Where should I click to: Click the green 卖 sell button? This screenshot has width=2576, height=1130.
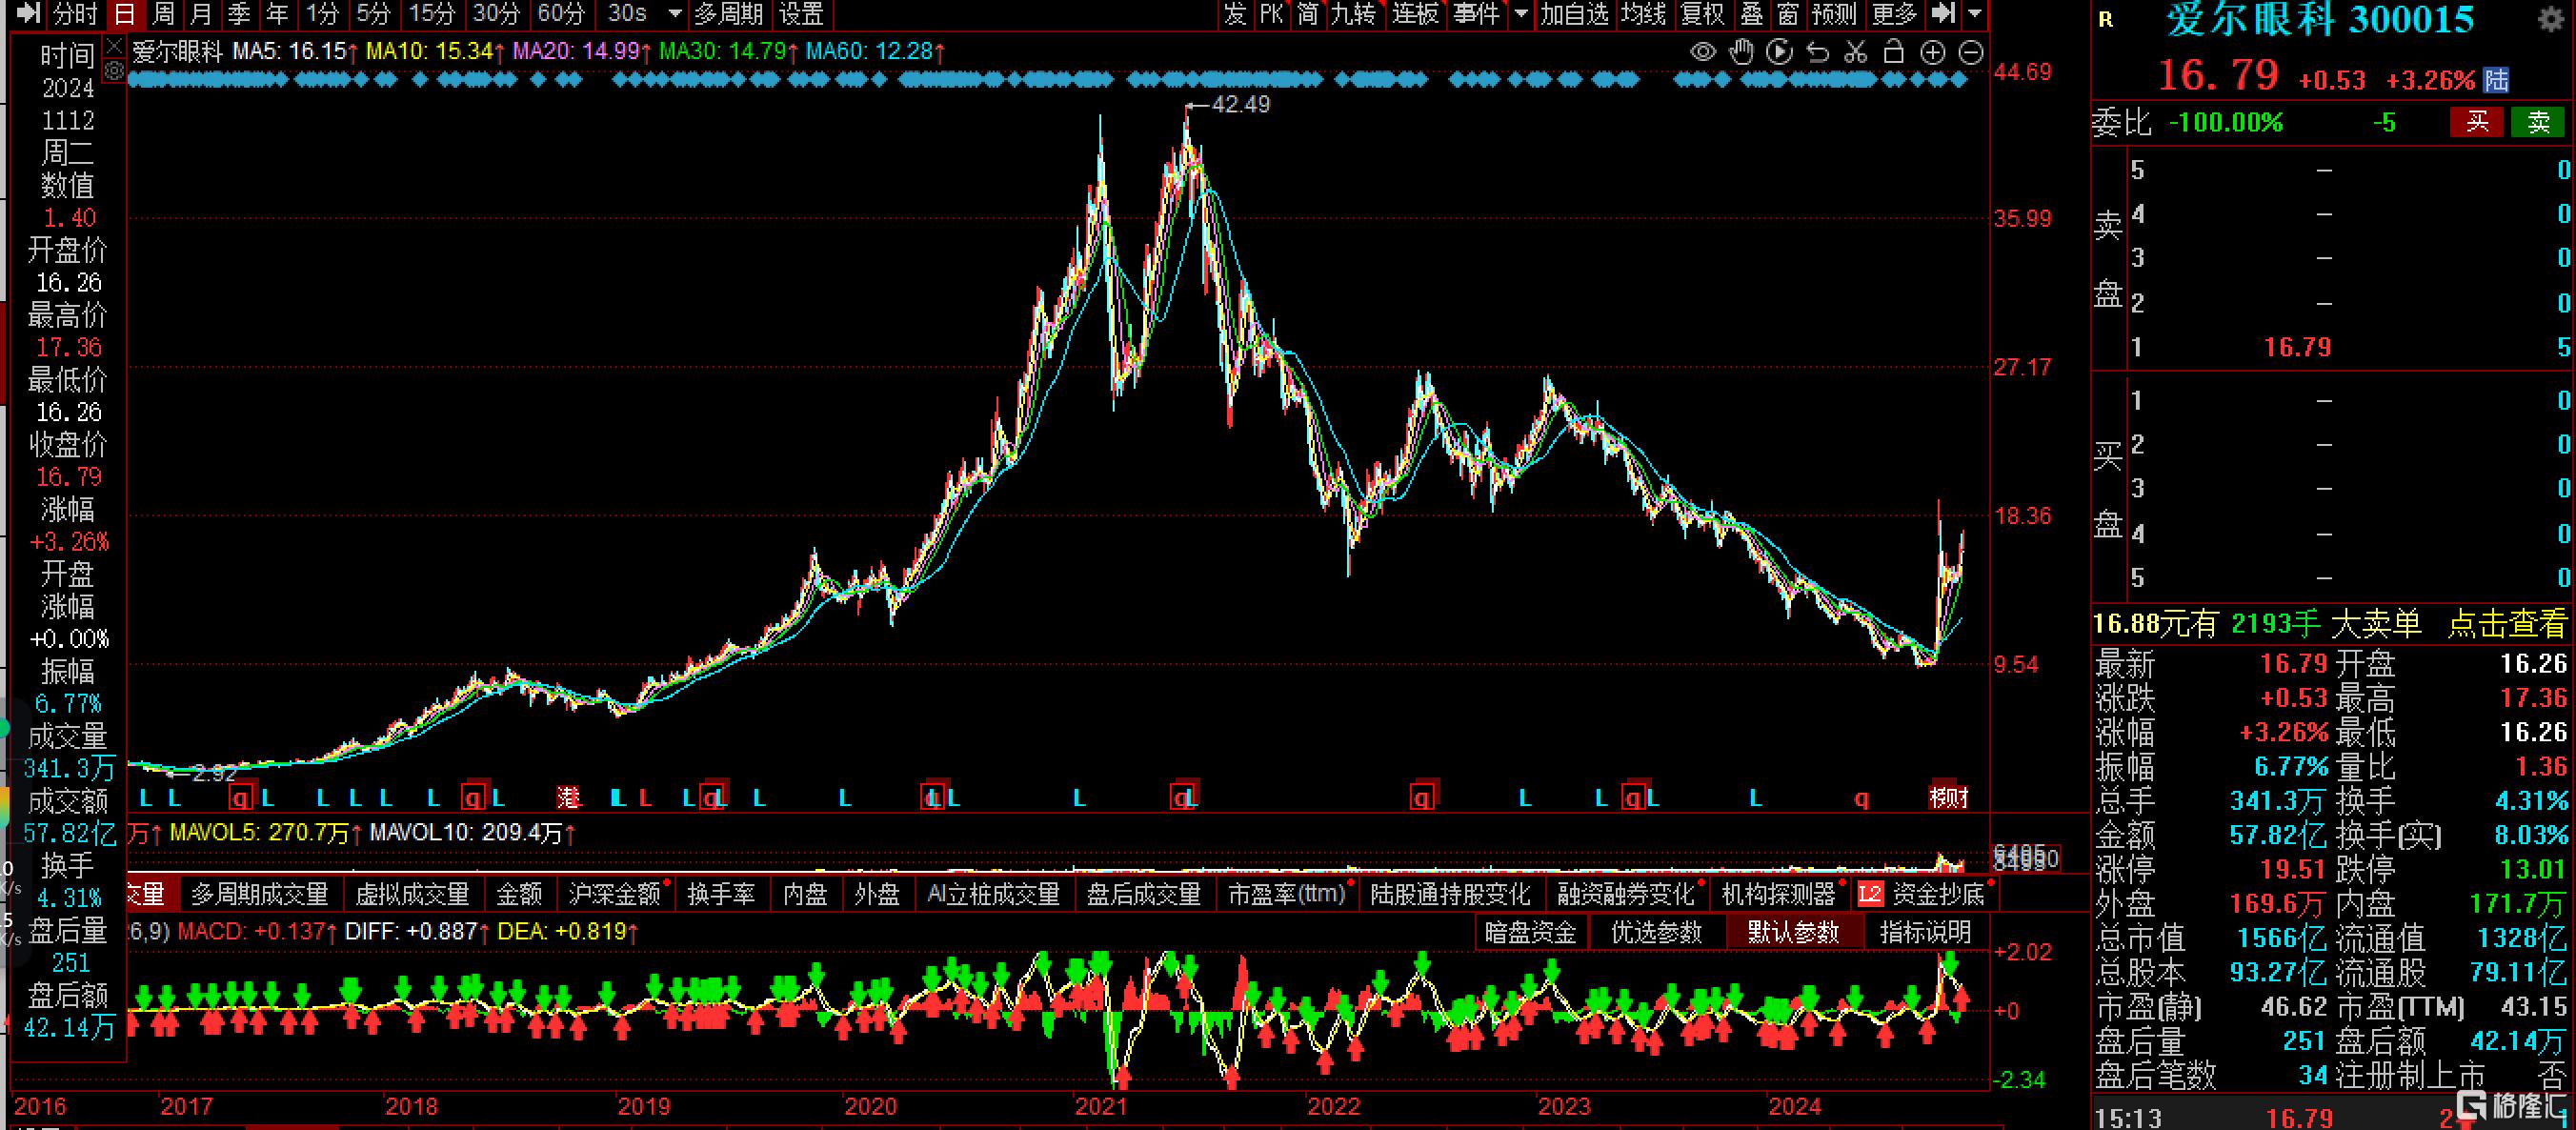2539,122
